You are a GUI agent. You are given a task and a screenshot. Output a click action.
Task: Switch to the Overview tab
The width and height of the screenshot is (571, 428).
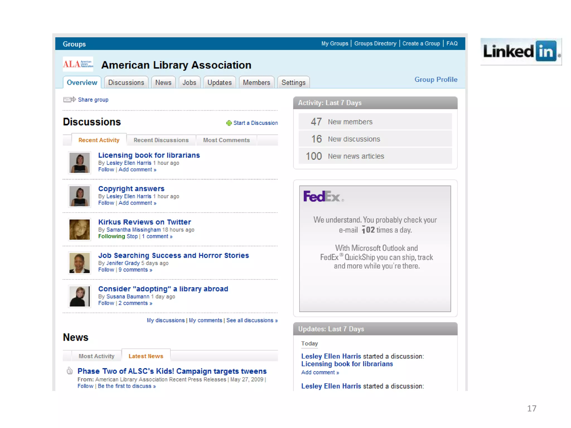point(82,82)
